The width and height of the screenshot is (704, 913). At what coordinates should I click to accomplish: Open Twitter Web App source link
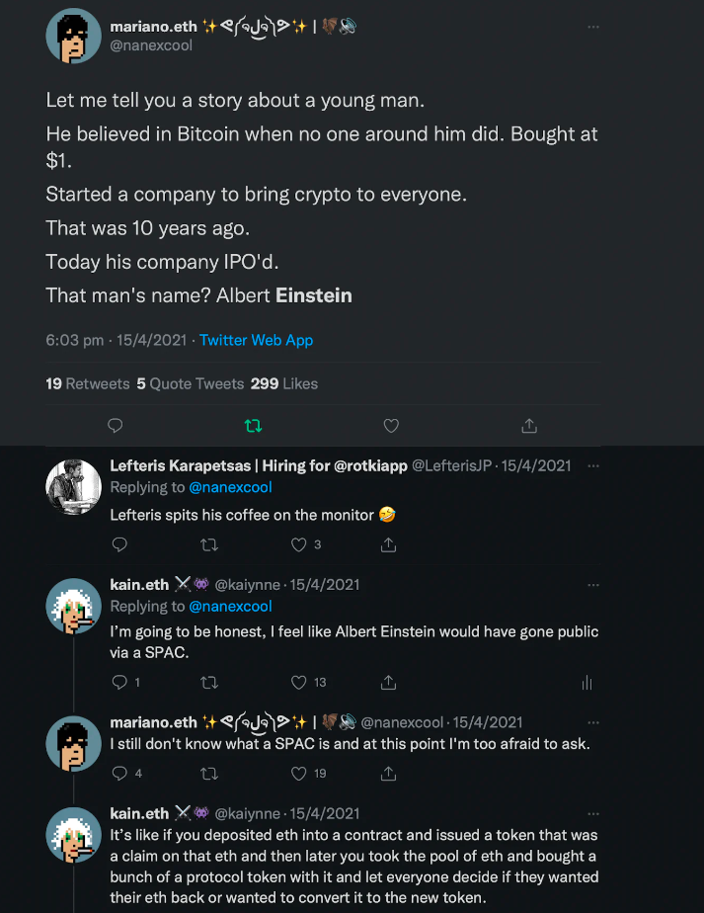click(256, 340)
